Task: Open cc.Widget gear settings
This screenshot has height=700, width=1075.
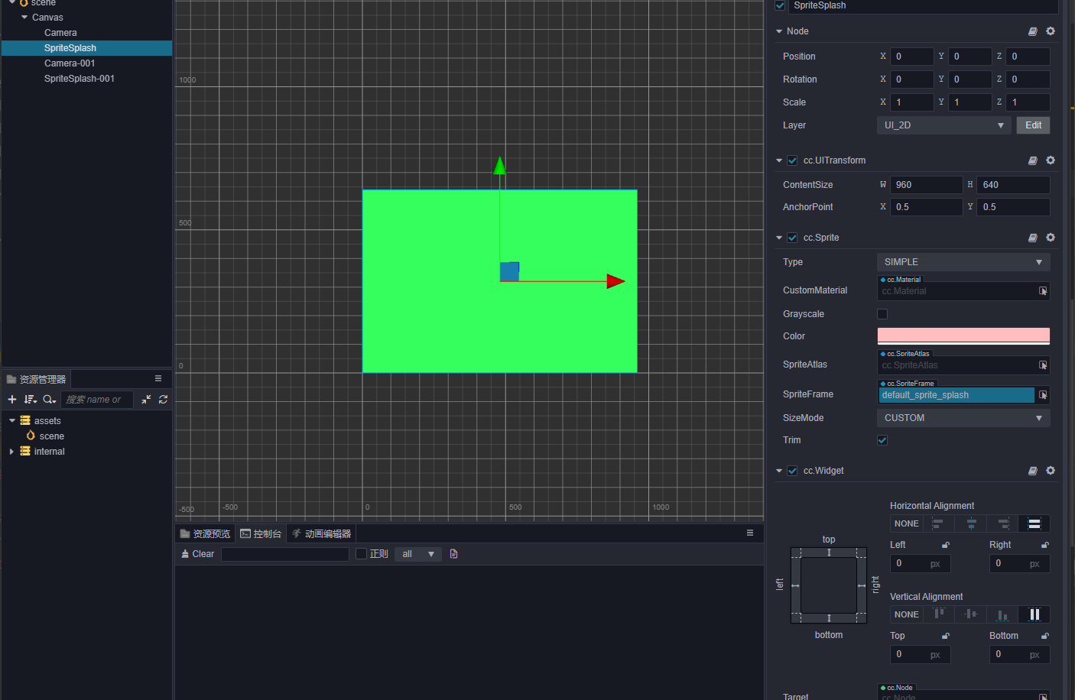Action: point(1051,471)
